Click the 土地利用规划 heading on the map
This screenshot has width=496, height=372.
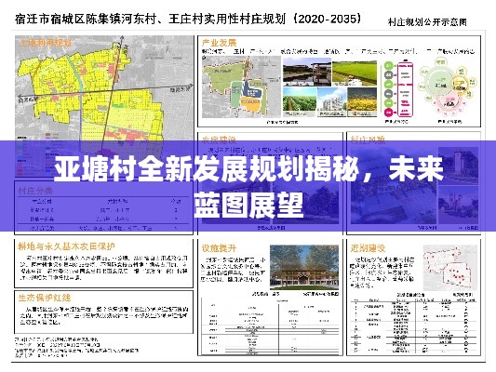46,43
